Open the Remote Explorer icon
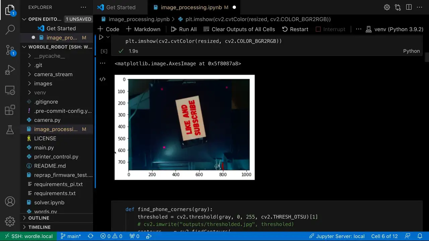This screenshot has width=429, height=241. (x=10, y=90)
